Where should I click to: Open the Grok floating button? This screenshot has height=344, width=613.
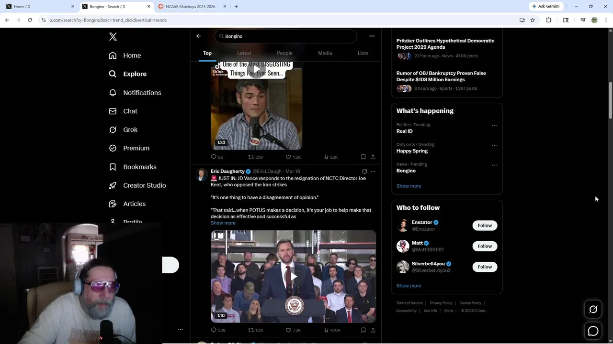point(593,310)
